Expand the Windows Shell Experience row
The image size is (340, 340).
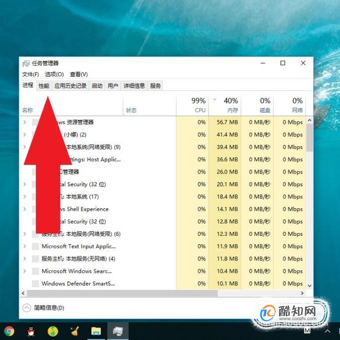pyautogui.click(x=25, y=209)
